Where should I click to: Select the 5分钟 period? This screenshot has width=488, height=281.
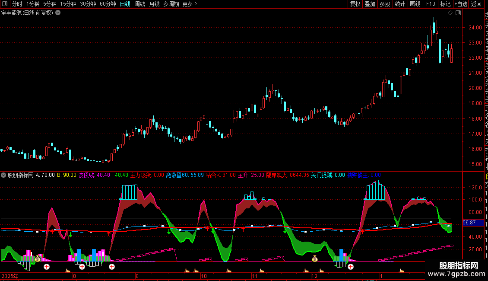point(50,4)
